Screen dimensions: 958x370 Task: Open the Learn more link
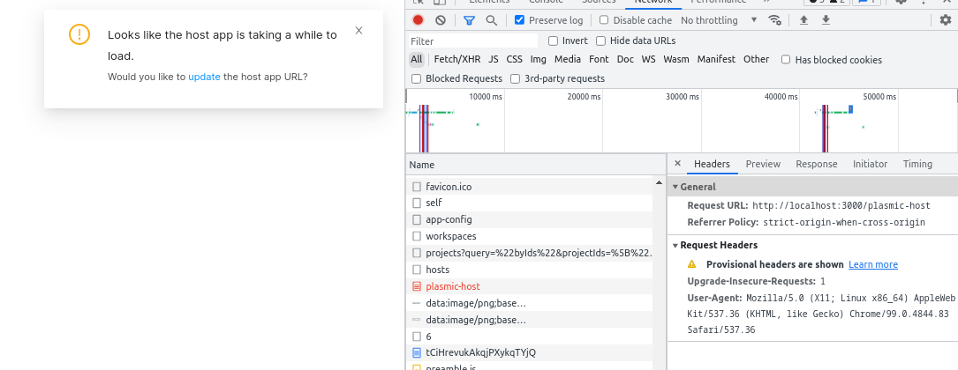coord(872,264)
